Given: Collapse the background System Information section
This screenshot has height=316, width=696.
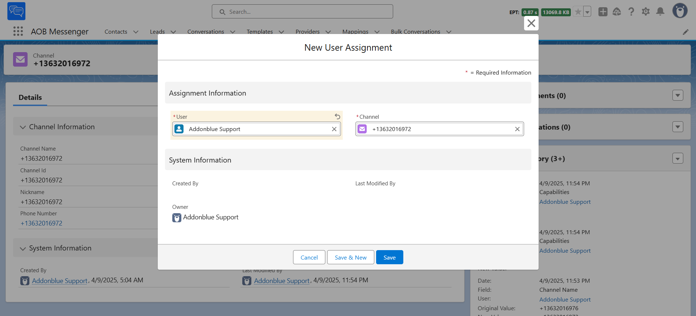Looking at the screenshot, I should pos(23,248).
